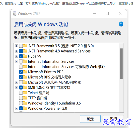
Task: Disable the Microsoft XPS document writer checkbox
Action: click(x=21, y=77)
